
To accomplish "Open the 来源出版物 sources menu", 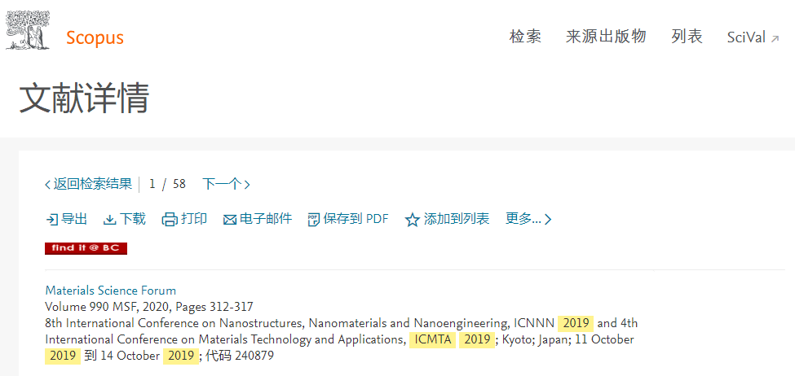I will [x=606, y=37].
